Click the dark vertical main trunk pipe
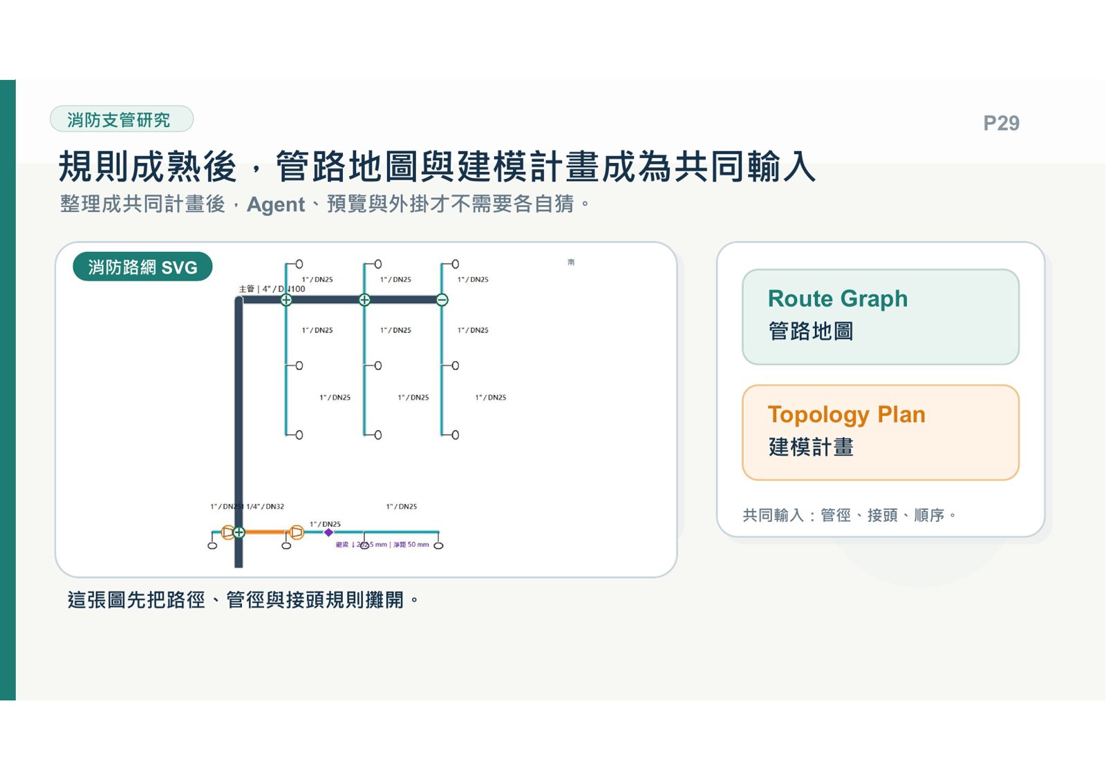Image resolution: width=1106 pixels, height=781 pixels. pos(238,432)
